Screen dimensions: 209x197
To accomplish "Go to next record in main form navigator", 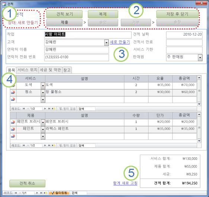I will [37, 193].
